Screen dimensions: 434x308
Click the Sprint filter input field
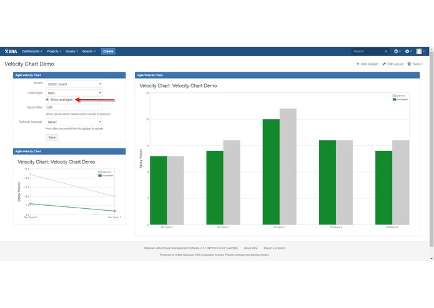pyautogui.click(x=74, y=107)
